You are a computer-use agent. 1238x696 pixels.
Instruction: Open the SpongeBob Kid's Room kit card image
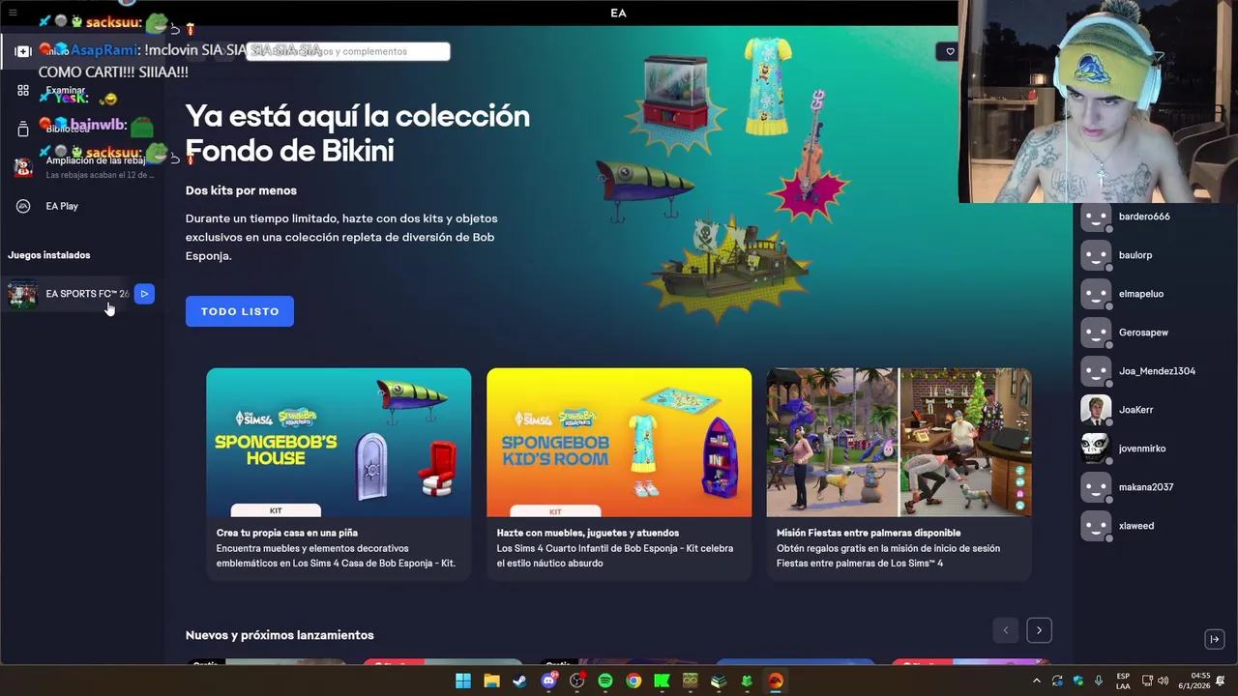point(619,443)
